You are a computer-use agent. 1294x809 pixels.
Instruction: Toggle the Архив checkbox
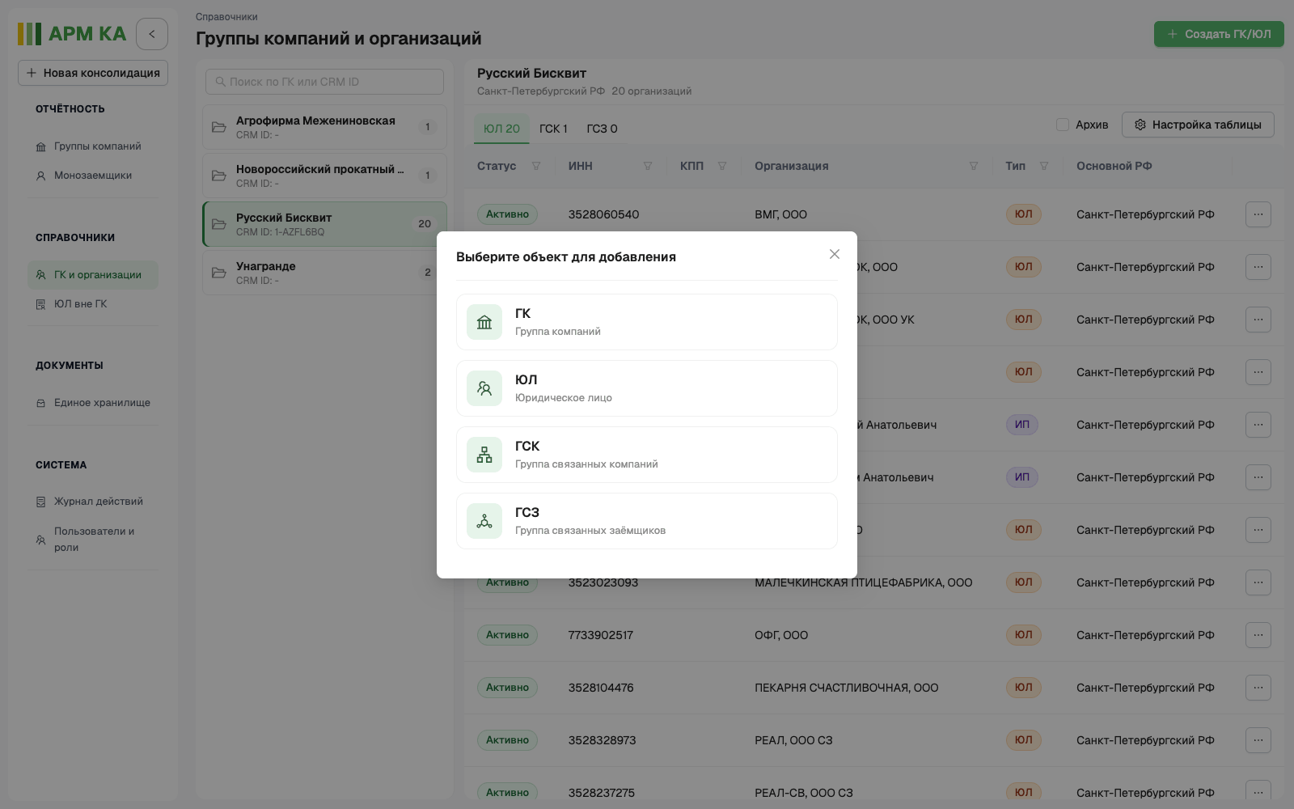point(1063,125)
